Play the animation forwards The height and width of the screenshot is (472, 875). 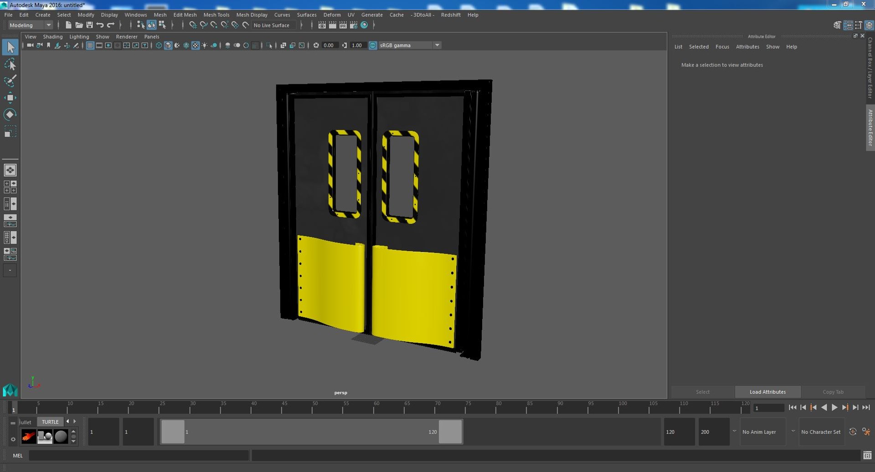(834, 407)
